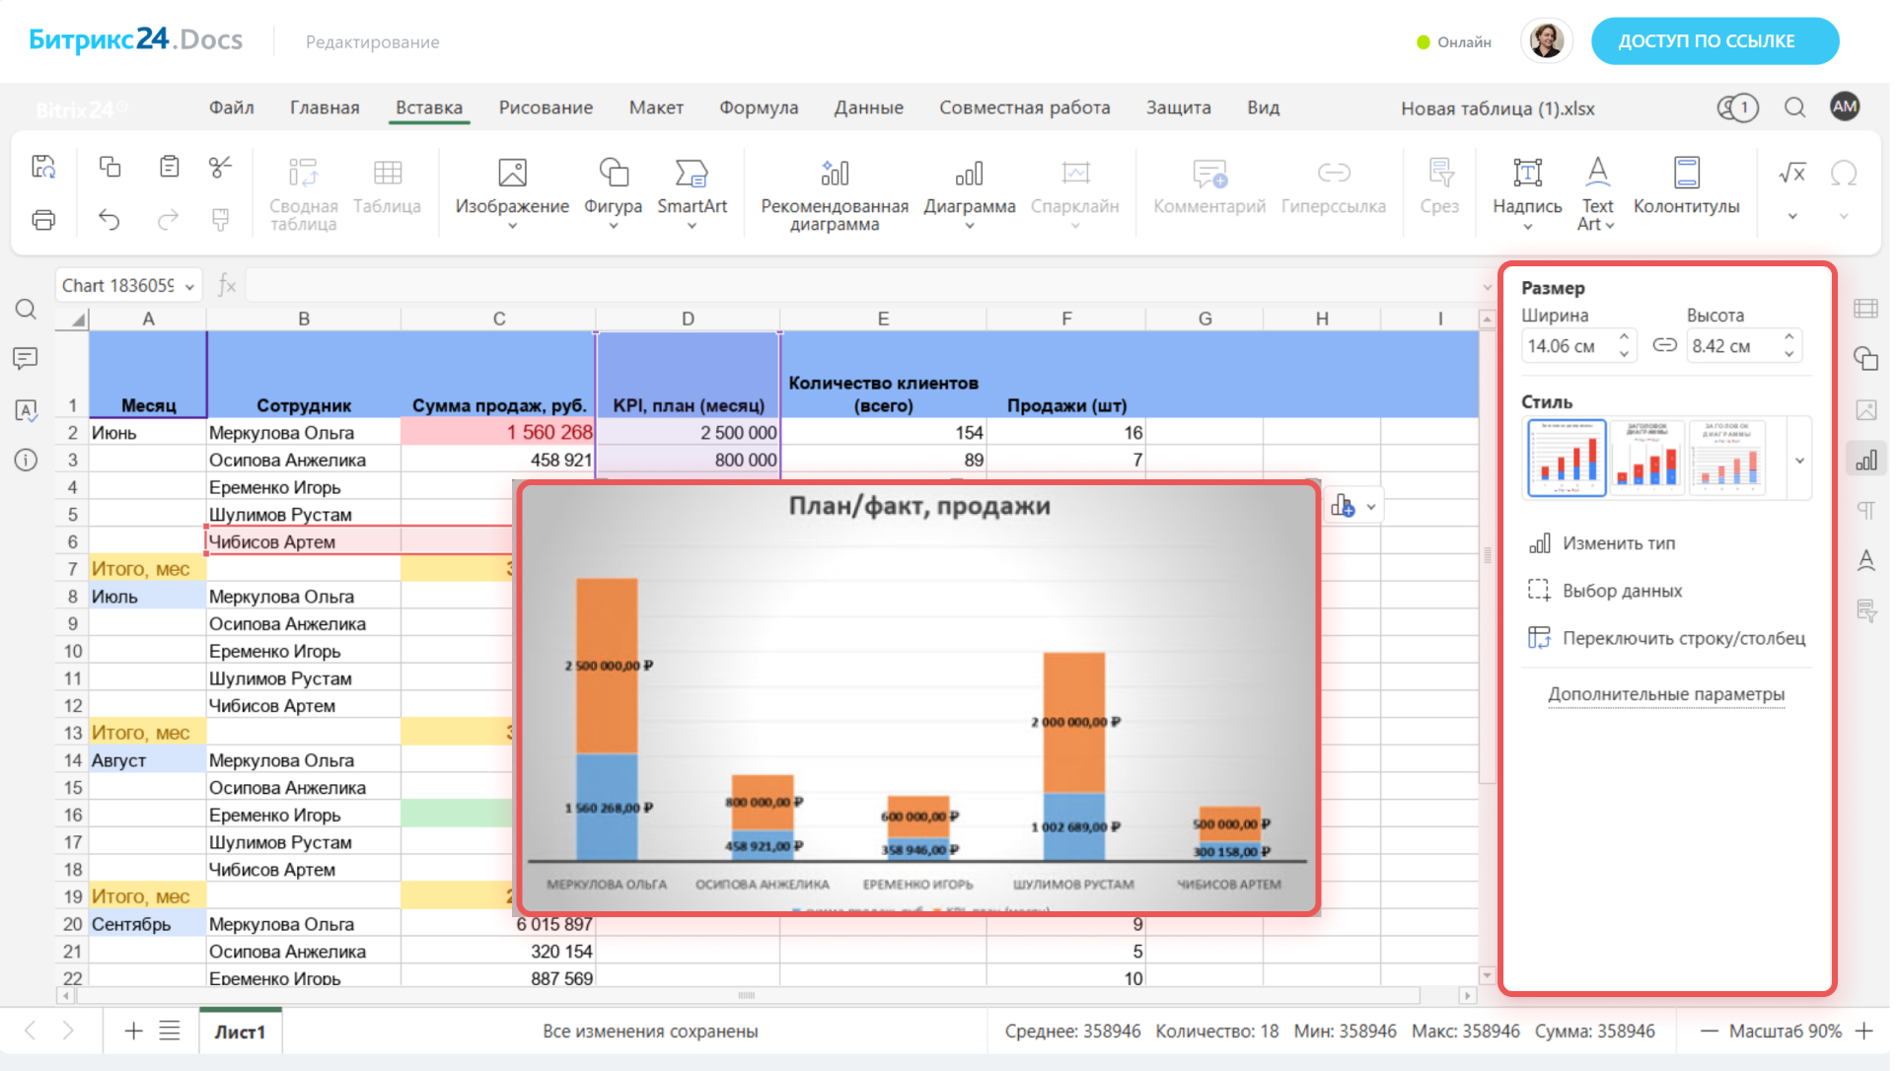Increase the Ширина width stepper value

point(1624,337)
